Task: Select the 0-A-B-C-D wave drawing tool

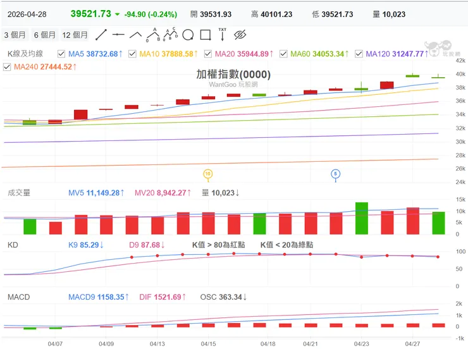Action: (170, 34)
